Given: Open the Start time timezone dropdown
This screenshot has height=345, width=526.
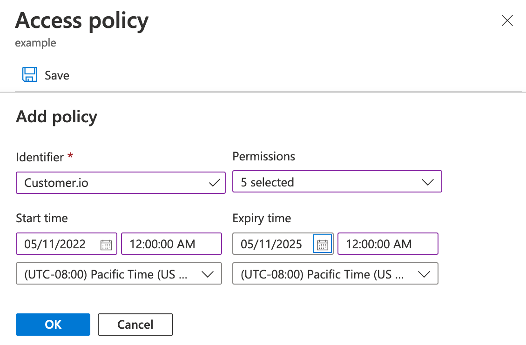Looking at the screenshot, I should pyautogui.click(x=119, y=274).
